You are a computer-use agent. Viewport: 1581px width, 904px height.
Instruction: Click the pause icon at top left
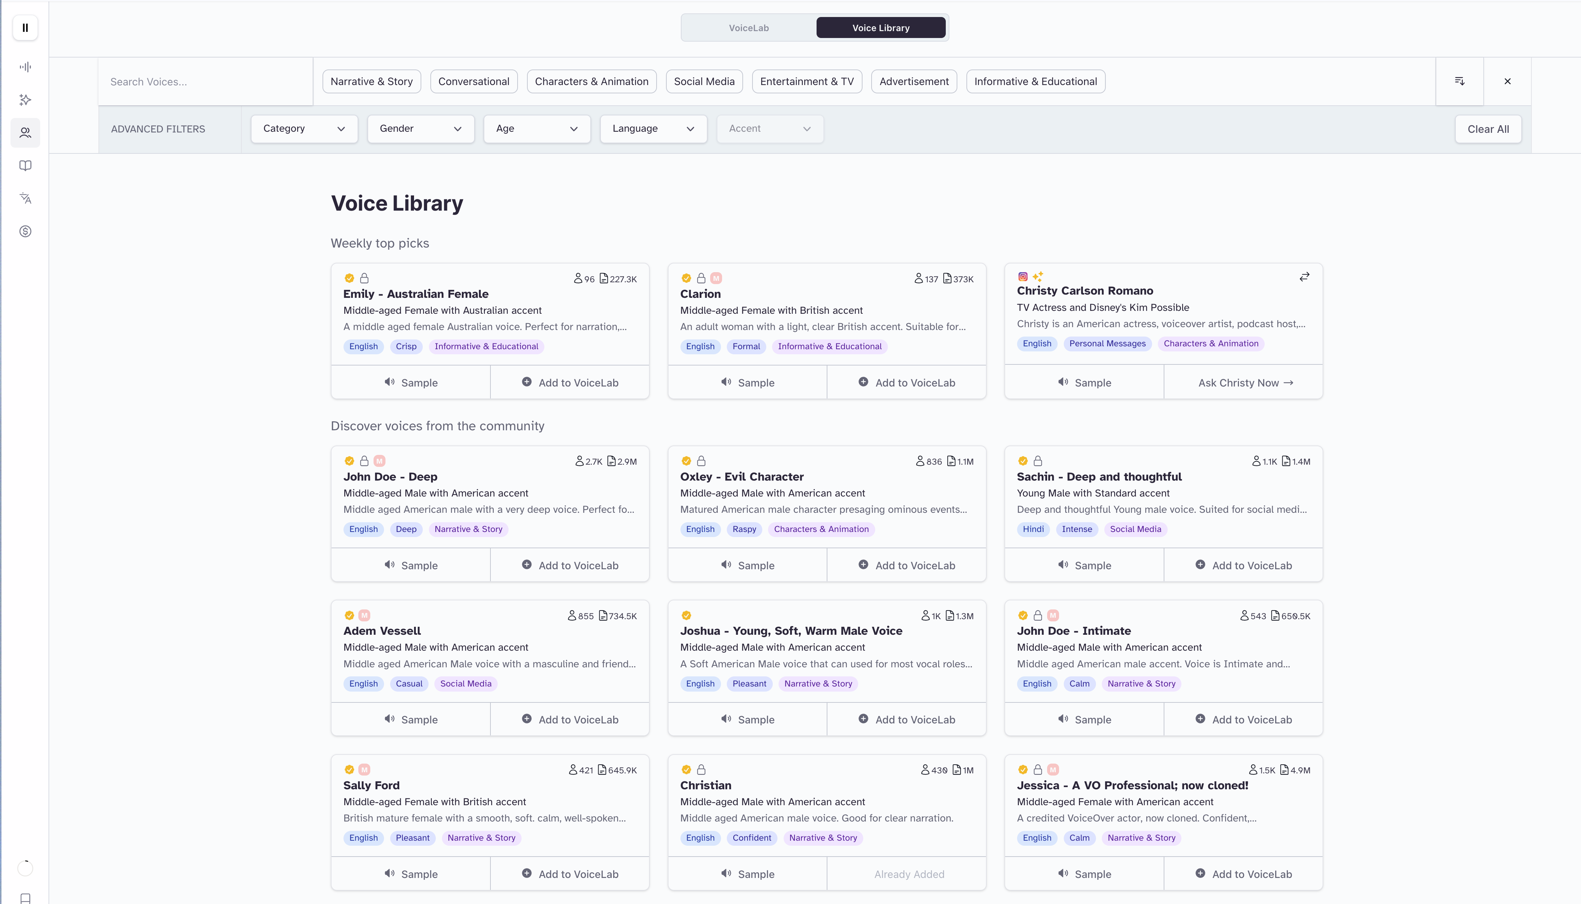click(x=25, y=28)
